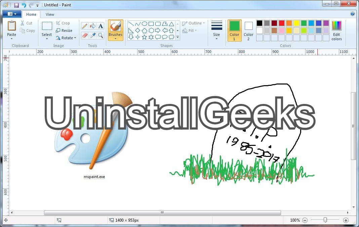Click the Save icon in title bar
The image size is (359, 227).
pyautogui.click(x=16, y=5)
